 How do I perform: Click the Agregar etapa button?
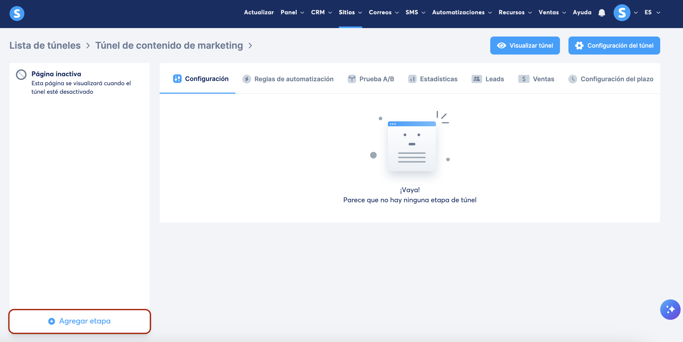(80, 321)
